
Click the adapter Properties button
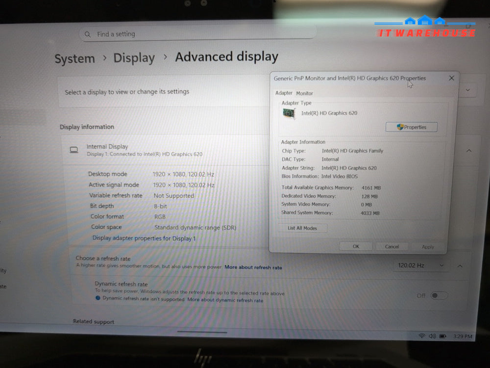tap(411, 127)
